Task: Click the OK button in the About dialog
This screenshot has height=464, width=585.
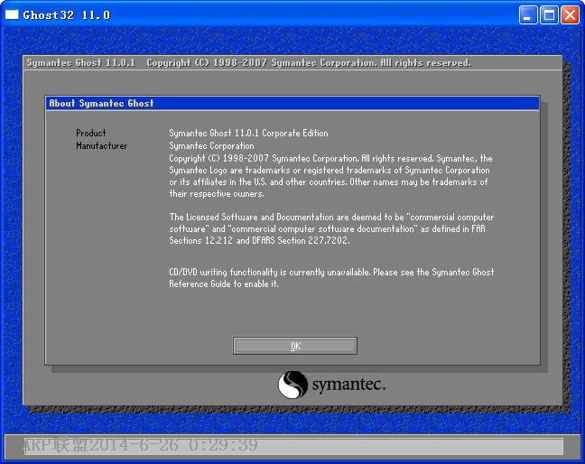Action: pyautogui.click(x=295, y=346)
